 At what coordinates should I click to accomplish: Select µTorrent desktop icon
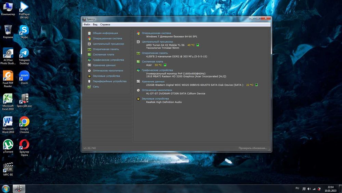[8, 146]
